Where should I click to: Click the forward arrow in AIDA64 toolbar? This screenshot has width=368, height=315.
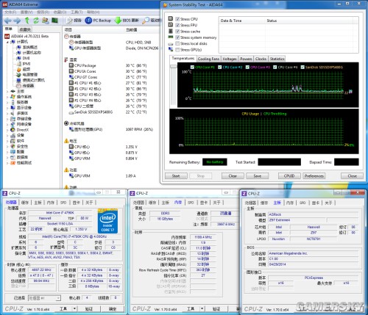(17, 21)
